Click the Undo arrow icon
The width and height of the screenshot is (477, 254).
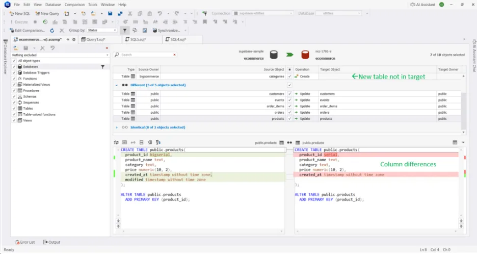(160, 13)
